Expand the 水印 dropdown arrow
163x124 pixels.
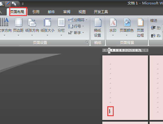pyautogui.click(x=113, y=35)
